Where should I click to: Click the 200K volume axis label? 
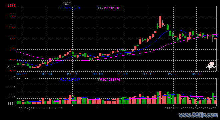[12, 97]
